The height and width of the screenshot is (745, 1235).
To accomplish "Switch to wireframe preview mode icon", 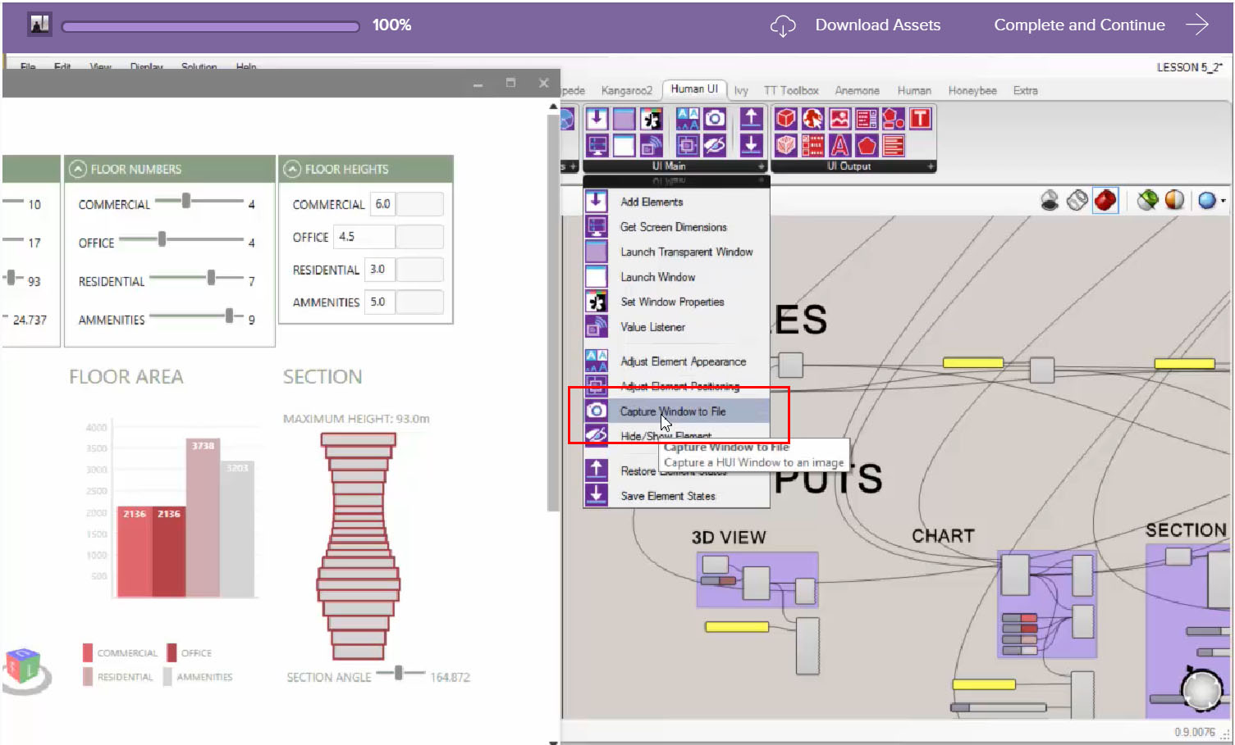I will tap(1077, 200).
